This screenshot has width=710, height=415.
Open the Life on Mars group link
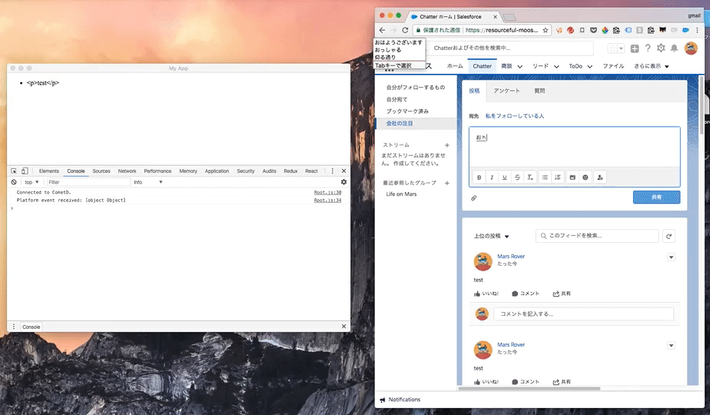pyautogui.click(x=401, y=194)
